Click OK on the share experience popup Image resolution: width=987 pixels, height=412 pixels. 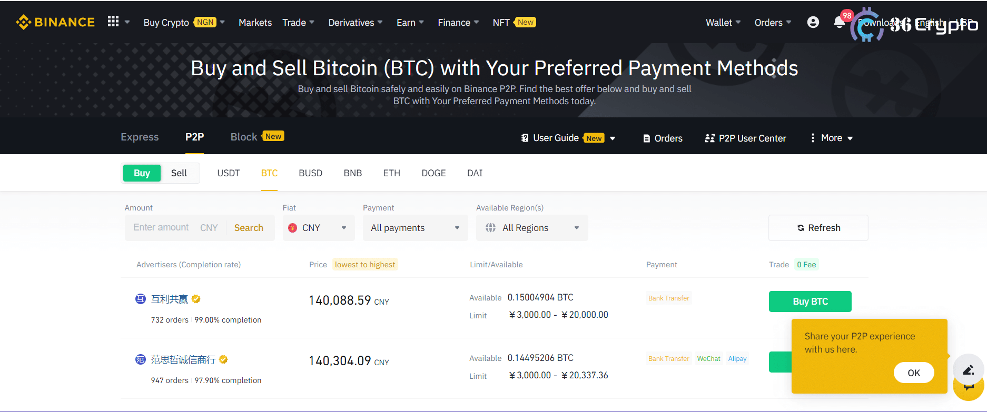914,373
